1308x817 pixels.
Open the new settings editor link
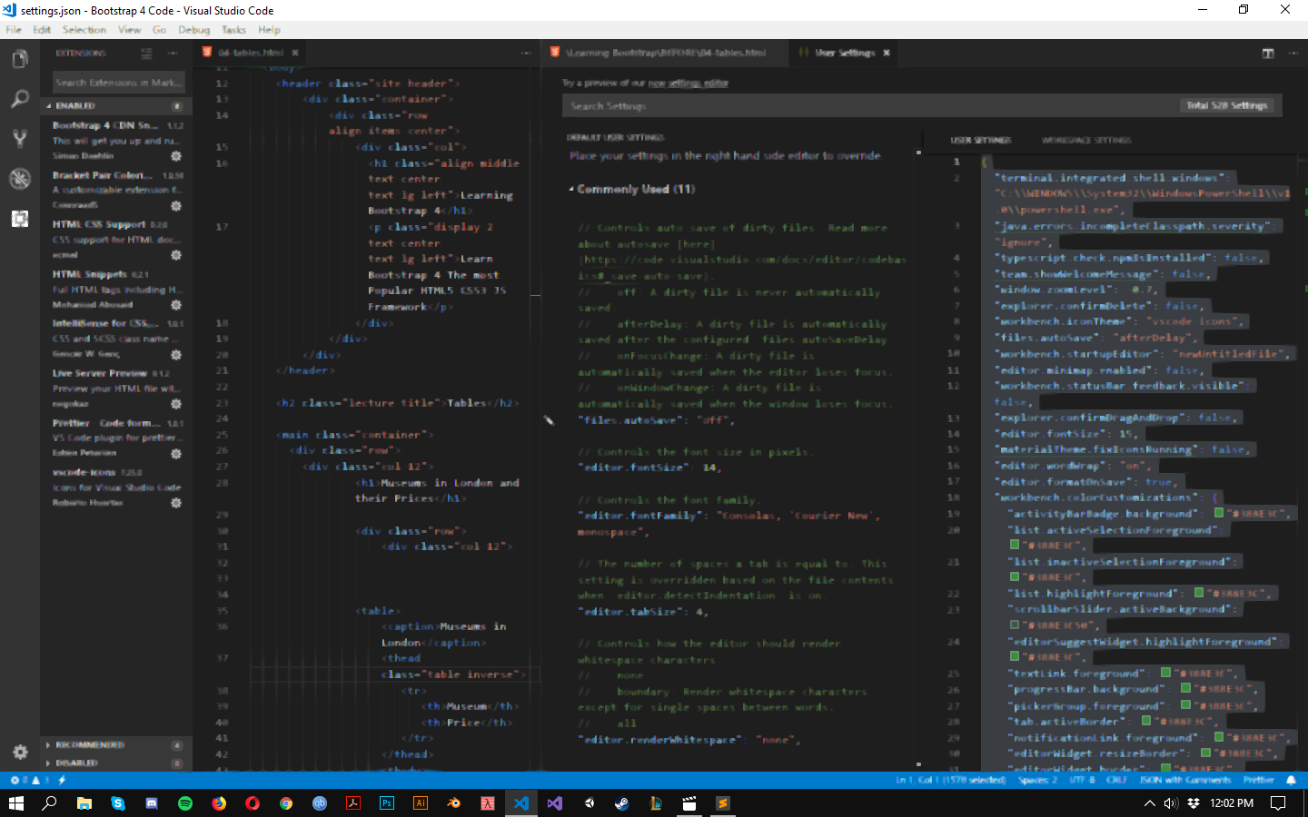tap(689, 84)
